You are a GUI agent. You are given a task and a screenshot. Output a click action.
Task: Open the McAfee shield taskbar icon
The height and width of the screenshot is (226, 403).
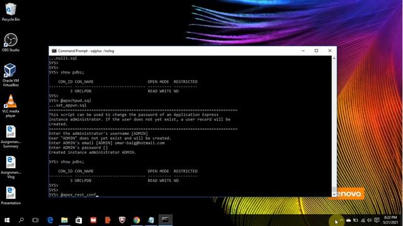(x=122, y=220)
